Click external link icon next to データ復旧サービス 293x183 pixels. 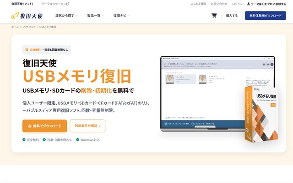(x=68, y=4)
